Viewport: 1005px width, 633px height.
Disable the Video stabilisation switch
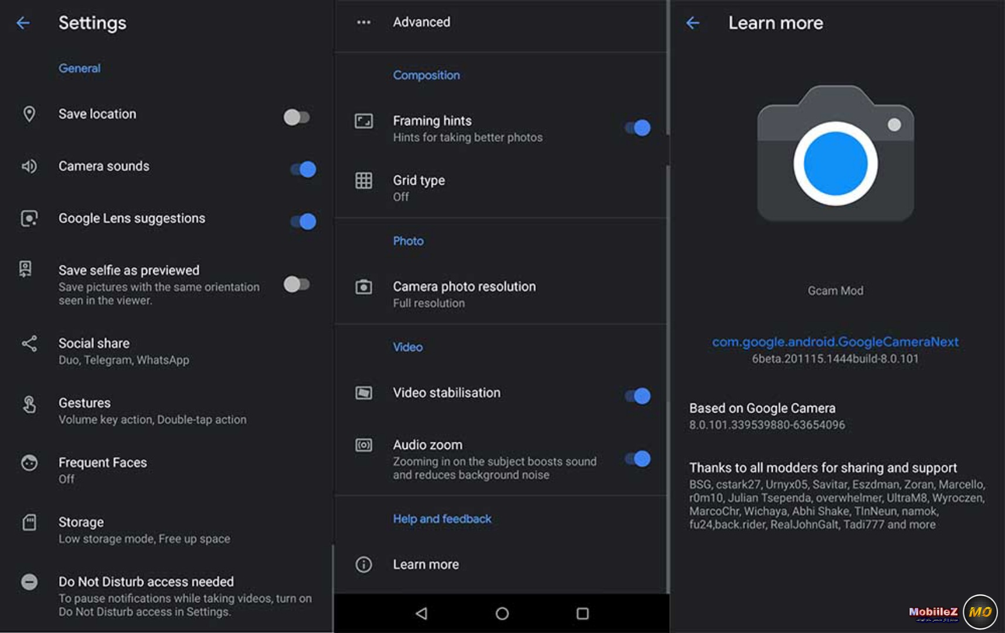[637, 396]
